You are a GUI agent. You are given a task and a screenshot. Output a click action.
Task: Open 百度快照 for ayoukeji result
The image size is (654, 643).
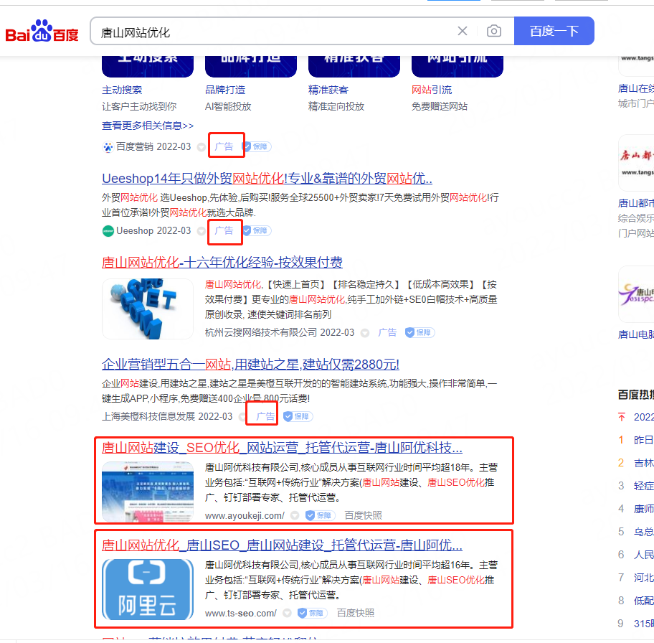[x=363, y=516]
